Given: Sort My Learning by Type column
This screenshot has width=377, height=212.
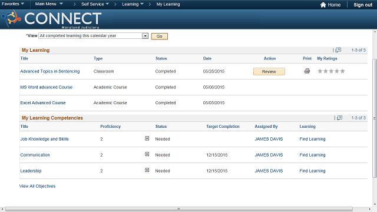Looking at the screenshot, I should point(98,58).
